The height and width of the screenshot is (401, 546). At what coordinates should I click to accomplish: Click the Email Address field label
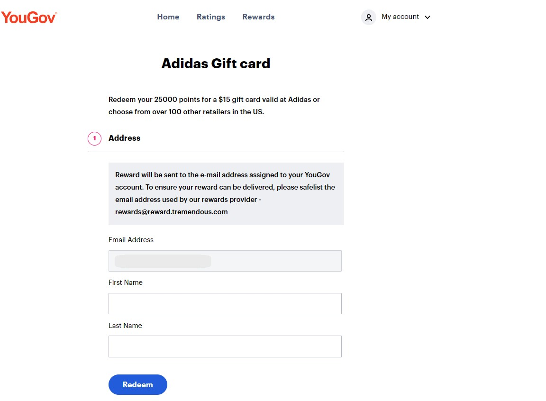[x=131, y=240]
